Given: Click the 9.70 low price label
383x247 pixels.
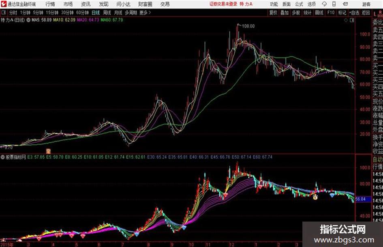Looking at the screenshot, I should point(8,148).
